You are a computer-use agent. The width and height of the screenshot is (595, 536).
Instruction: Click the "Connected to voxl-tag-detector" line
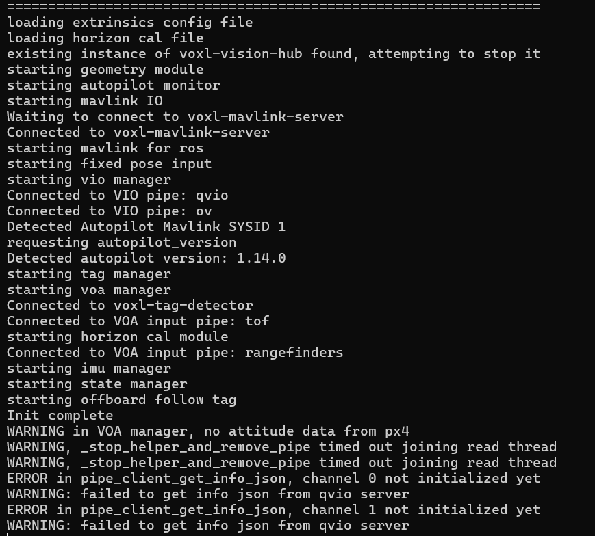click(x=130, y=306)
